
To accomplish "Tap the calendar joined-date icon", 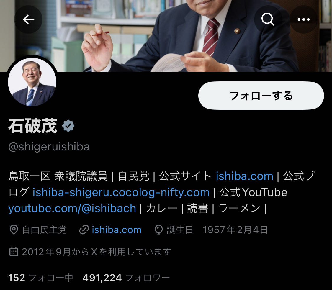I will click(14, 252).
